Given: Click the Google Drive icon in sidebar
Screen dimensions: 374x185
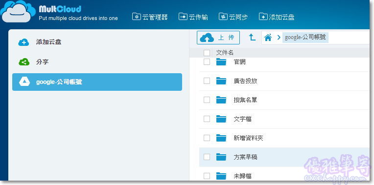Looking at the screenshot, I should (24, 82).
